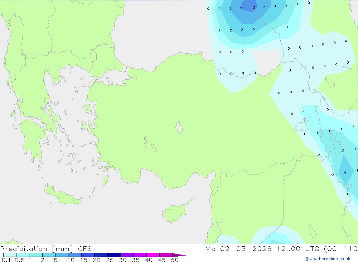Pick the 1–2 mm legend color swatch
Screen dimensions: 358x262
pos(36,255)
